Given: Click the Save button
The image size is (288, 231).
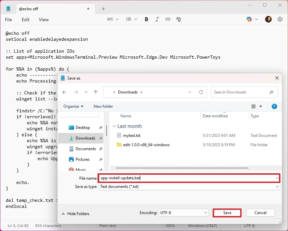Looking at the screenshot, I should click(227, 213).
